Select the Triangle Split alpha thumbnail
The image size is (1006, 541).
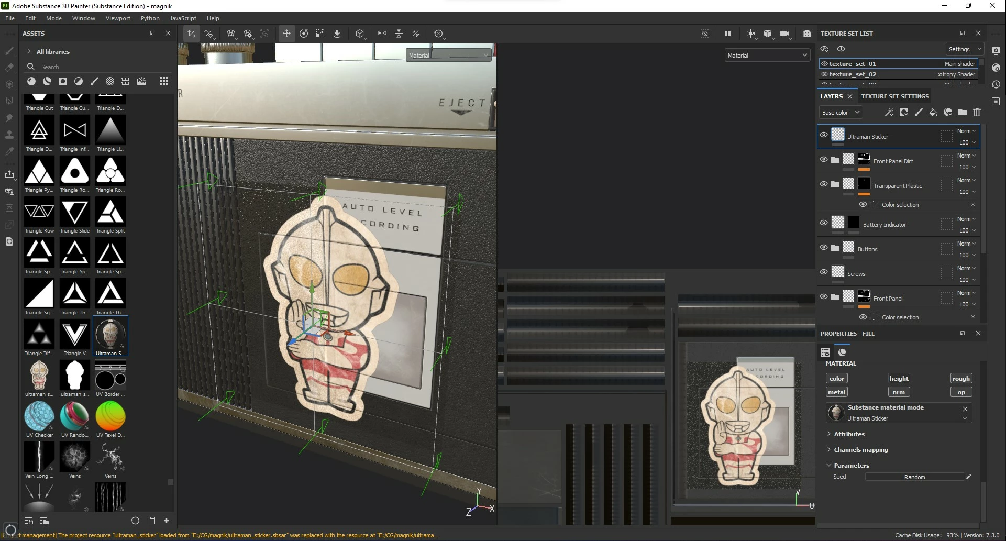[110, 212]
